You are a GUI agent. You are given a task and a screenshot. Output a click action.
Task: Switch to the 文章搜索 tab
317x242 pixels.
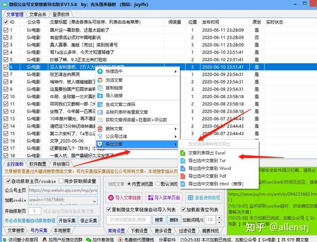point(16,231)
